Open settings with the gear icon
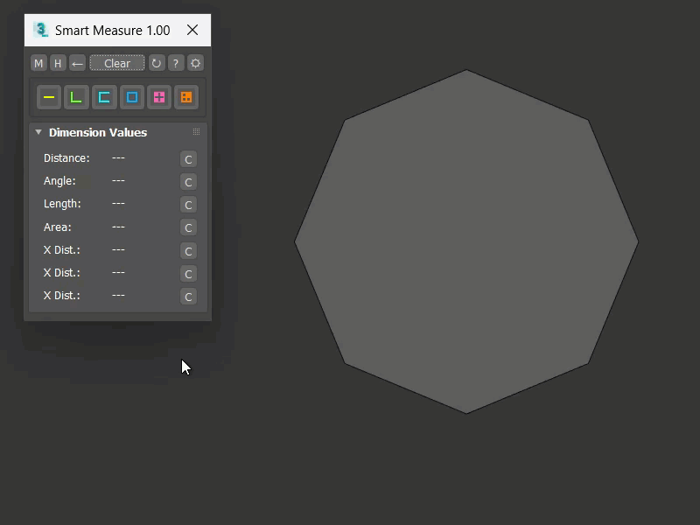 pyautogui.click(x=195, y=63)
